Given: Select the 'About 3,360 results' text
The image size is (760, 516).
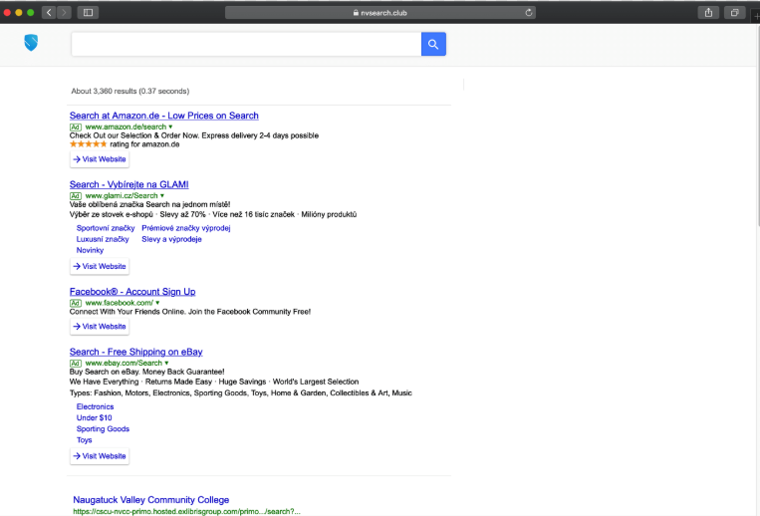Looking at the screenshot, I should point(105,91).
